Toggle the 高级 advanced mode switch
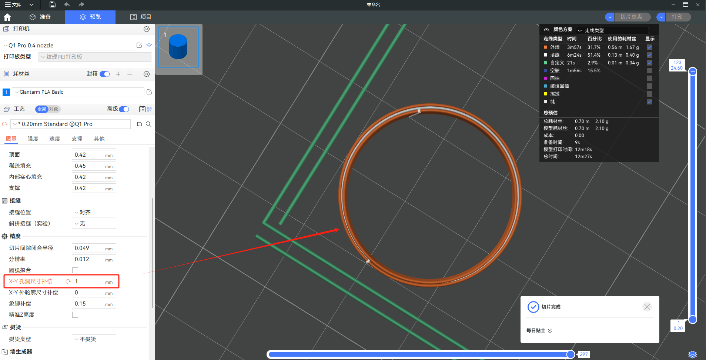The image size is (706, 360). 124,109
